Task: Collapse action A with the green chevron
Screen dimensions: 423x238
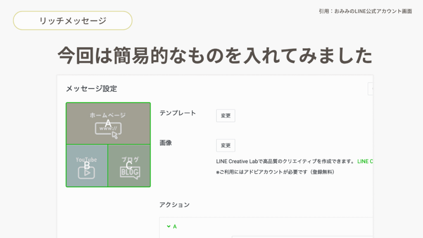Action: coord(169,226)
